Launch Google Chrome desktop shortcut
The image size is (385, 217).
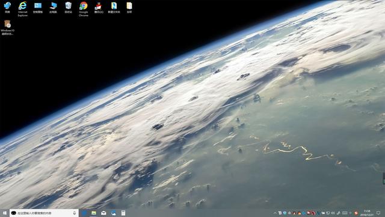coord(84,9)
